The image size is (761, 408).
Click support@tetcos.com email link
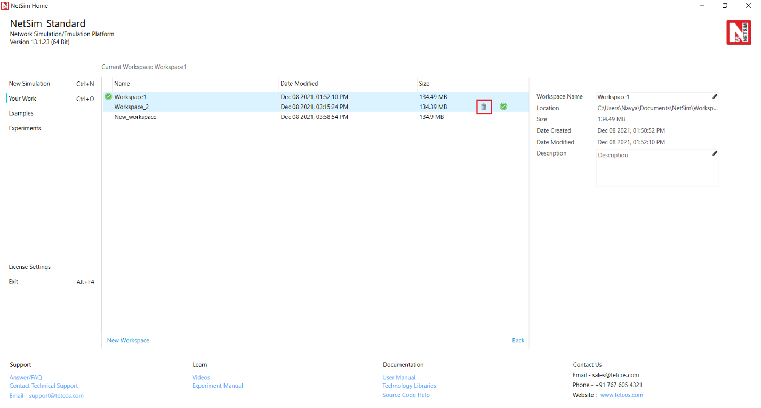(46, 396)
